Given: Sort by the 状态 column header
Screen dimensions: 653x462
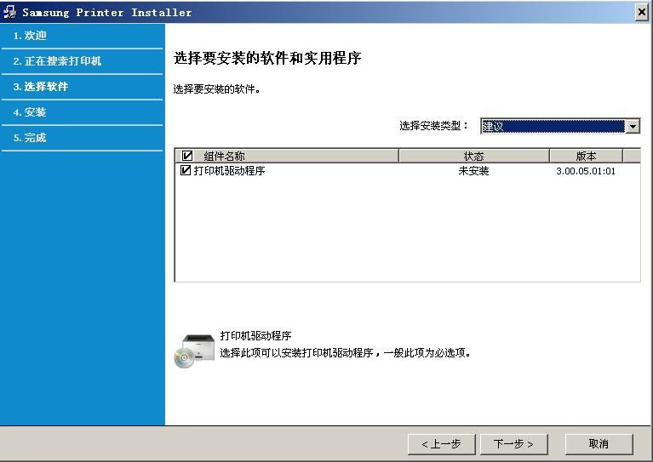Looking at the screenshot, I should [474, 156].
